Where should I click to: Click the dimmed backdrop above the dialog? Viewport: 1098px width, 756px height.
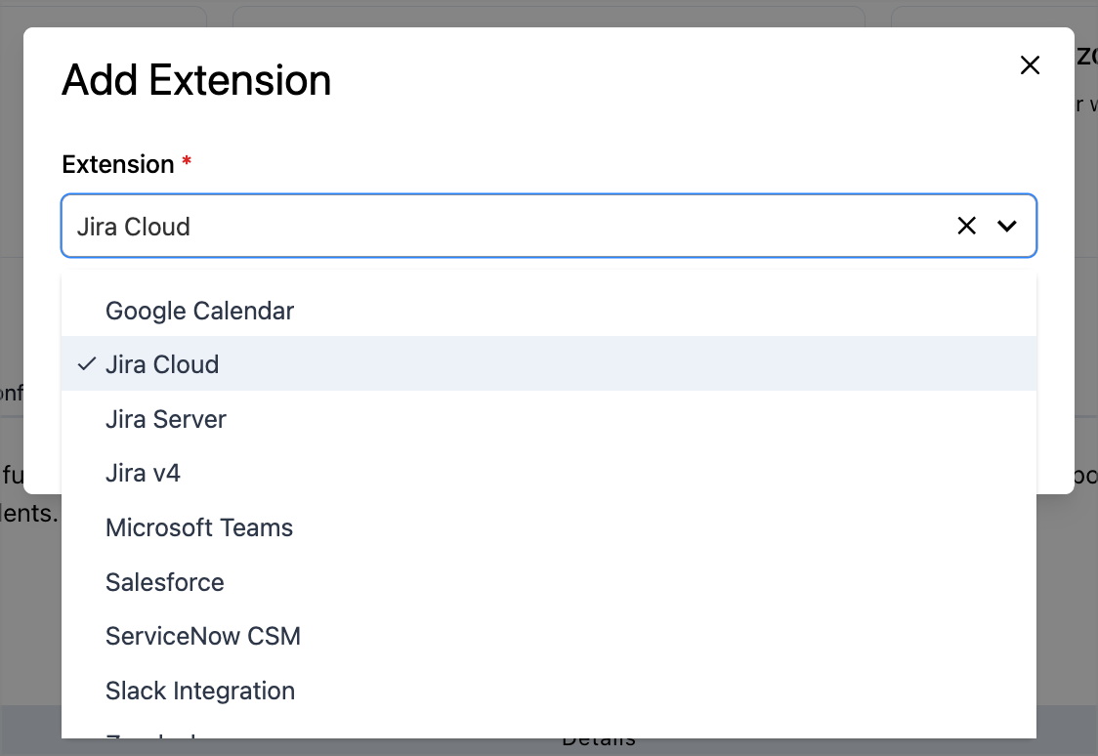click(x=547, y=13)
